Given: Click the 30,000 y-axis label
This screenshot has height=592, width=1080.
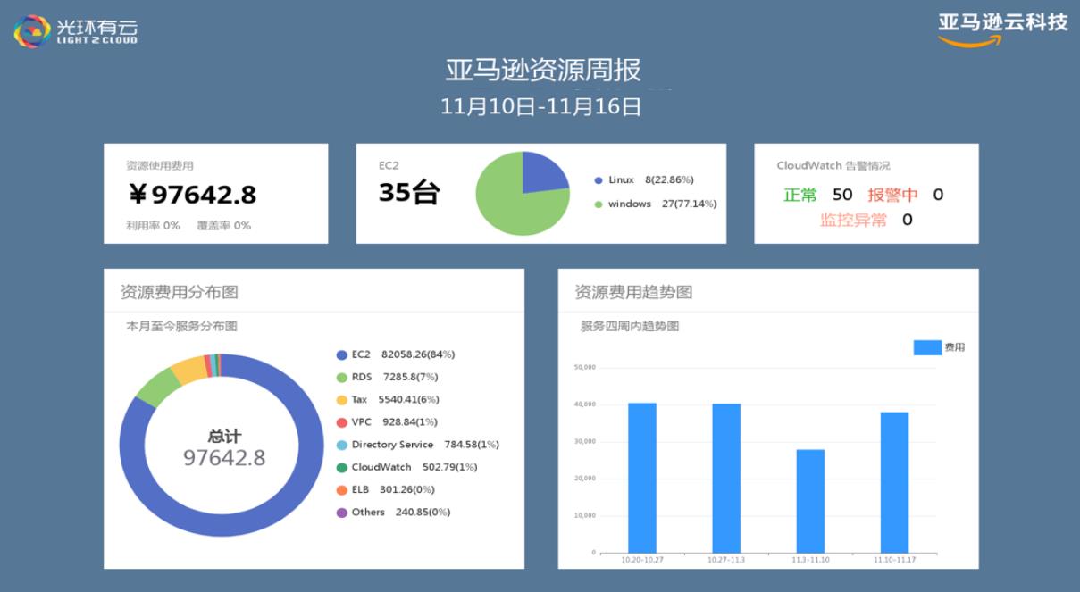Looking at the screenshot, I should point(583,441).
